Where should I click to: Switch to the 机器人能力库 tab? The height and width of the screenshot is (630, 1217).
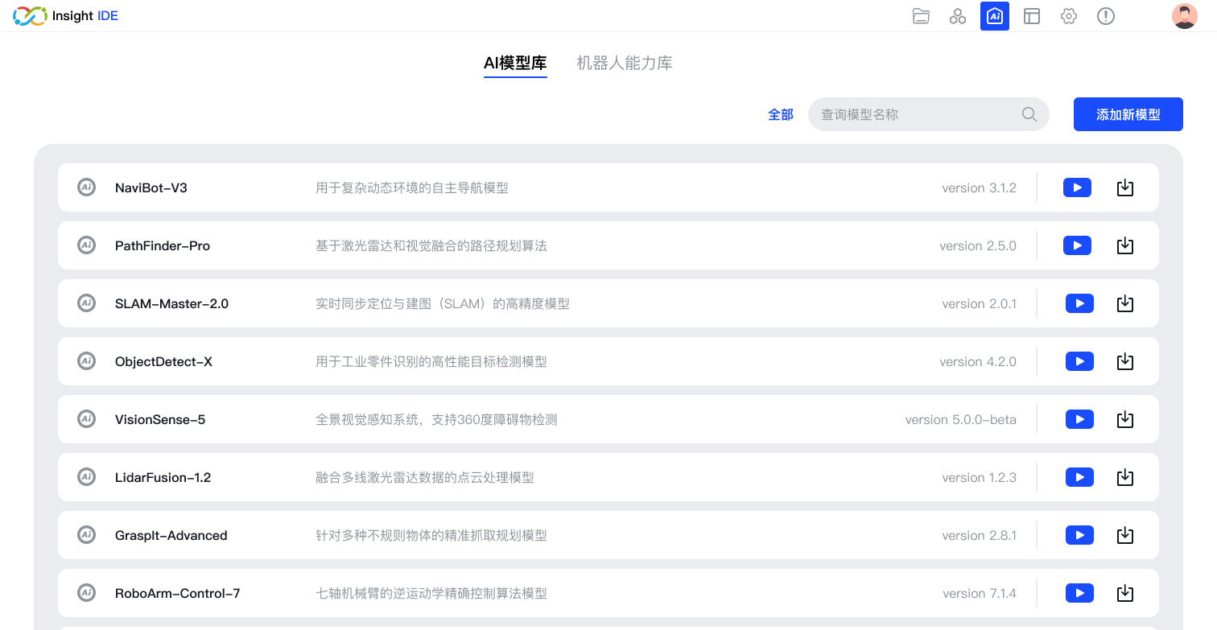click(x=625, y=63)
